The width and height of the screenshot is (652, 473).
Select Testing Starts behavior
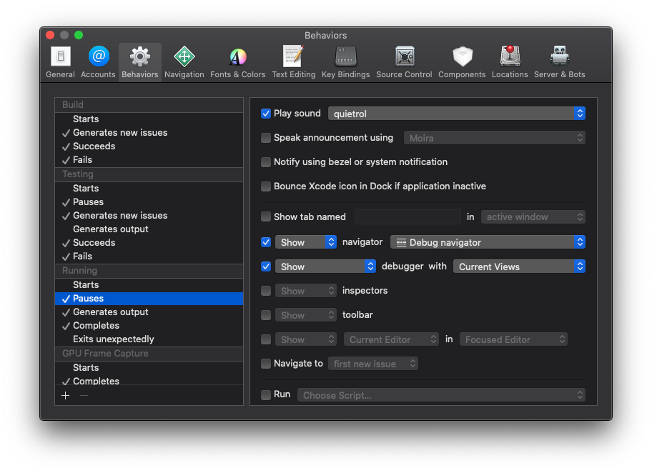(149, 189)
